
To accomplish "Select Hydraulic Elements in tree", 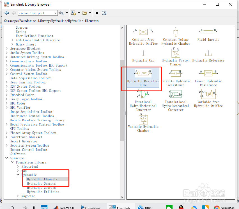I will [42, 179].
